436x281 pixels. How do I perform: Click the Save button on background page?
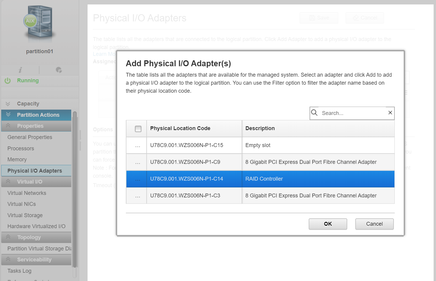click(x=319, y=18)
